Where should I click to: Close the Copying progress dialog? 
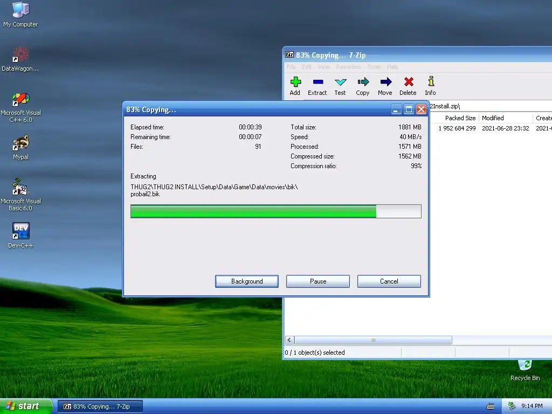coord(421,109)
